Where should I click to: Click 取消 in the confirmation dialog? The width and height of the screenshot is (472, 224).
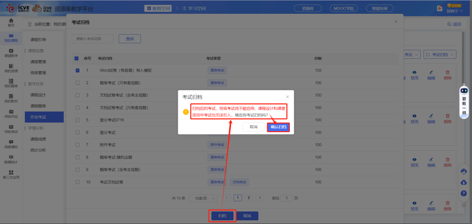pyautogui.click(x=253, y=127)
